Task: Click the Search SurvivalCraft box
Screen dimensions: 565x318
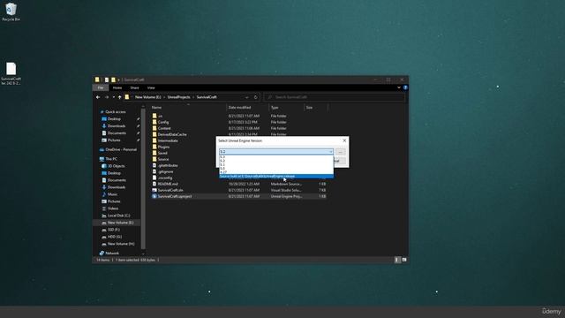Action: pos(334,97)
